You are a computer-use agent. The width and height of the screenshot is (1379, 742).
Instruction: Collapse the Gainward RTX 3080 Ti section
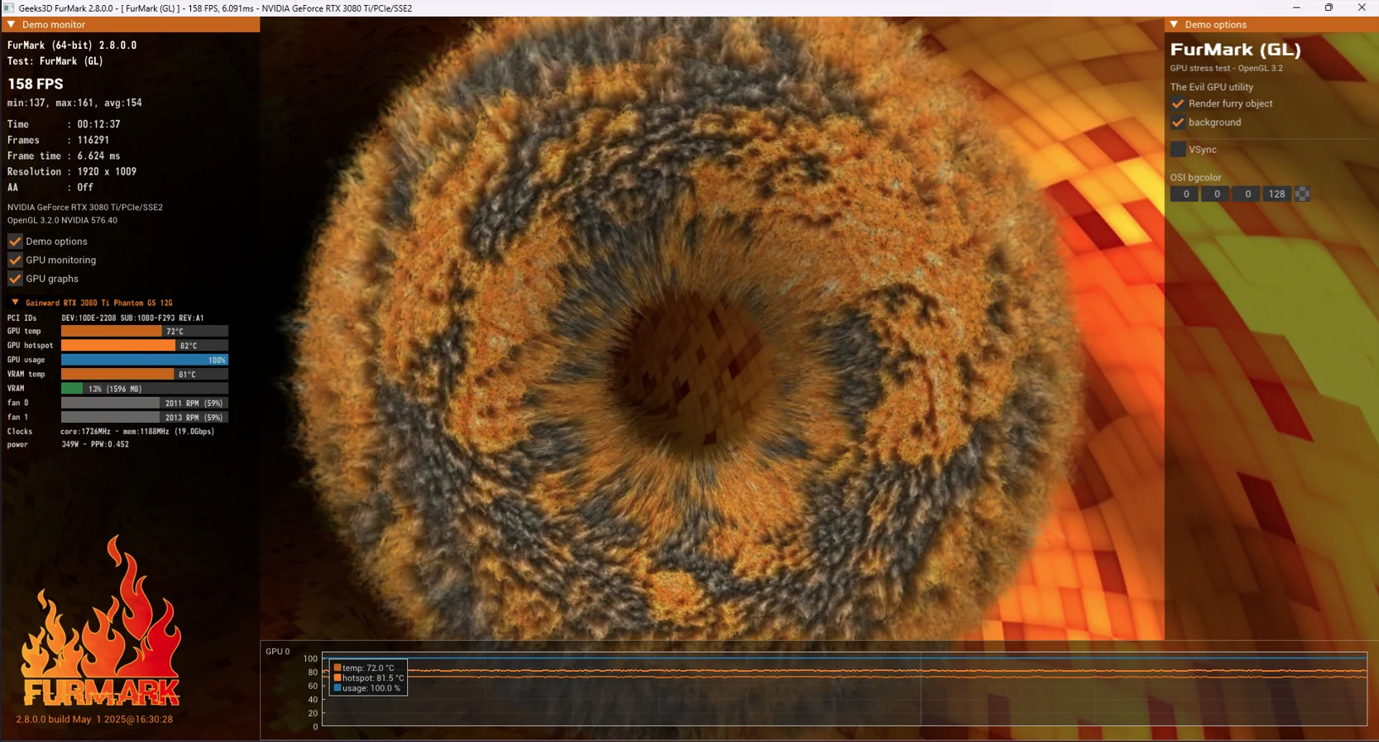click(15, 303)
